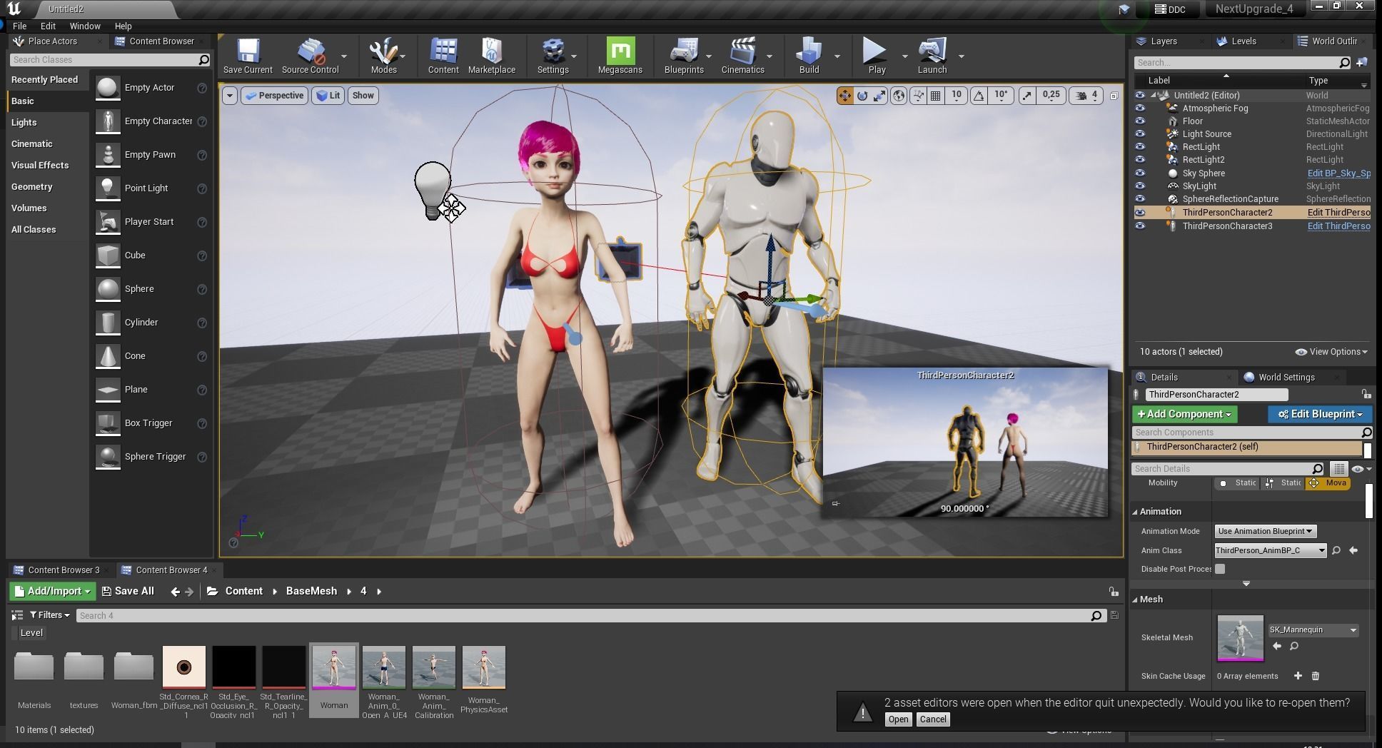Screen dimensions: 1382x748
Task: Toggle grid snapping in viewport
Action: [x=935, y=95]
